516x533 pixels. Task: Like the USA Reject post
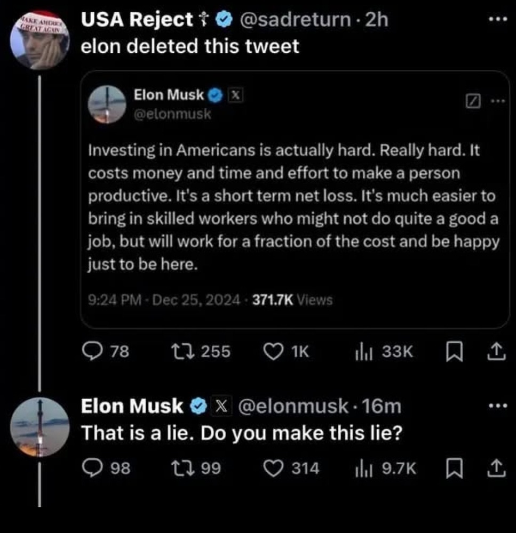[273, 351]
